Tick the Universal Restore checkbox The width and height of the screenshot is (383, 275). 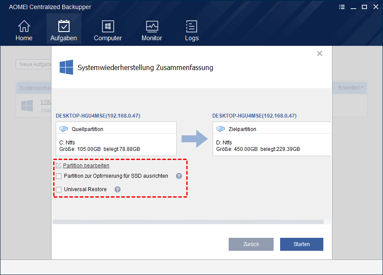click(x=59, y=189)
